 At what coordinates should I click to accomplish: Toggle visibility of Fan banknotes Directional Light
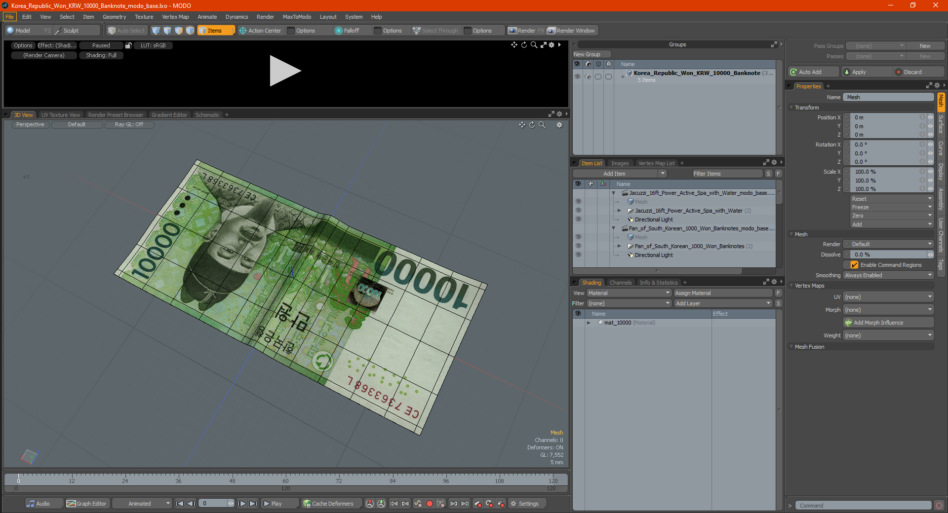click(578, 255)
